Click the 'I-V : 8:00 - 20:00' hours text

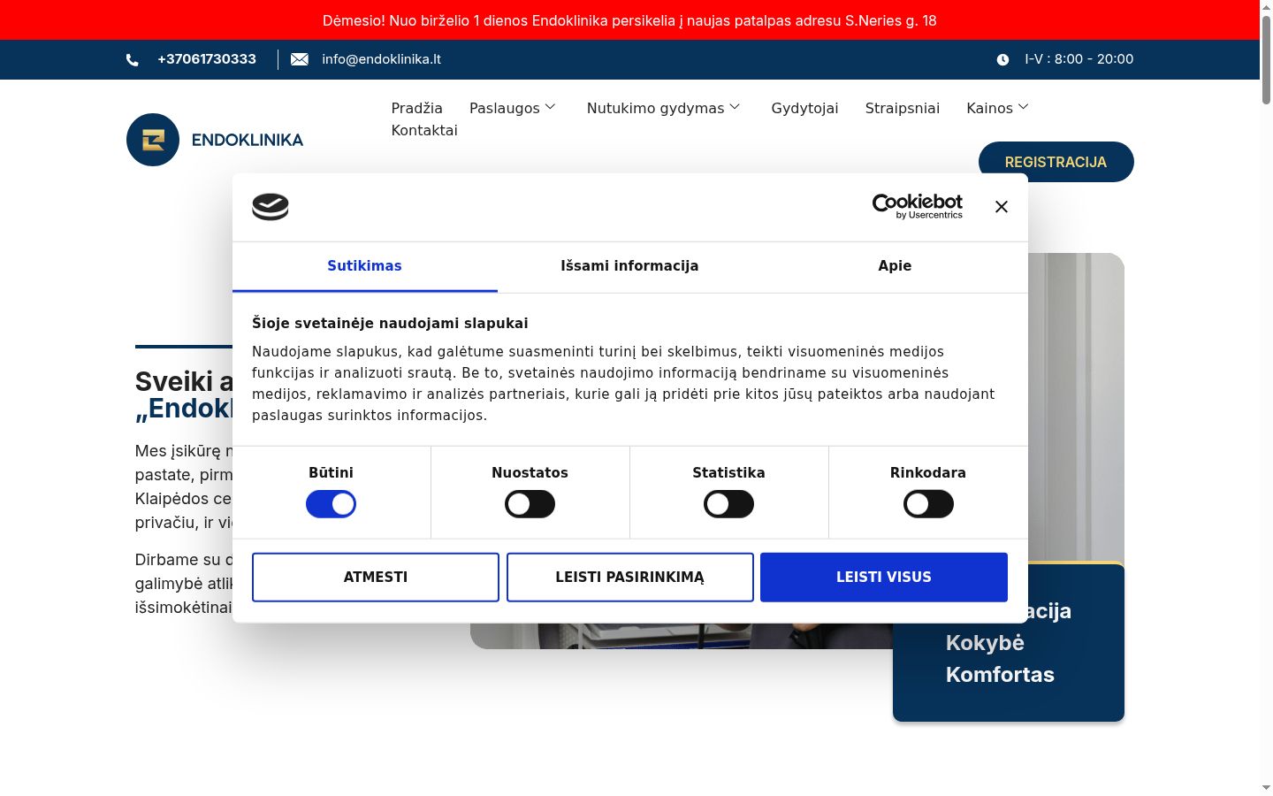coord(1079,59)
